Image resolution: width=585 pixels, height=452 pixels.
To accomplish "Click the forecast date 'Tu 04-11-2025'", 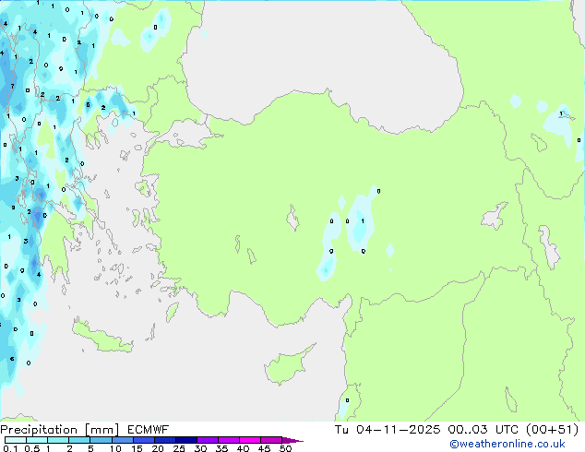I will click(388, 430).
